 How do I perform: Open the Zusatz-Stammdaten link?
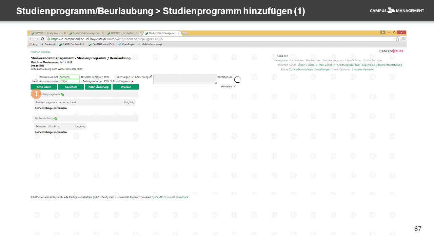tap(301, 69)
